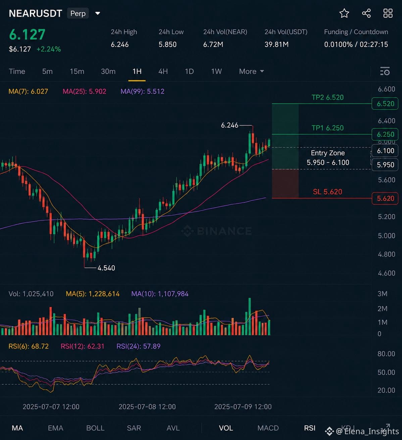Click the TP1 6.250 line label
The height and width of the screenshot is (440, 402).
click(328, 128)
